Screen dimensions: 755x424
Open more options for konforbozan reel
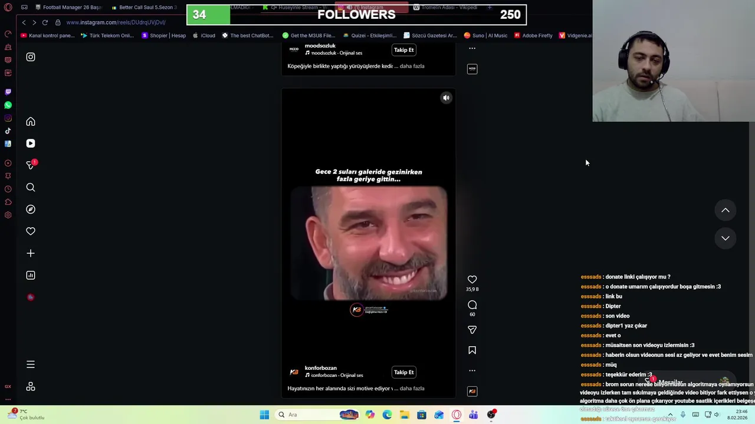point(472,371)
